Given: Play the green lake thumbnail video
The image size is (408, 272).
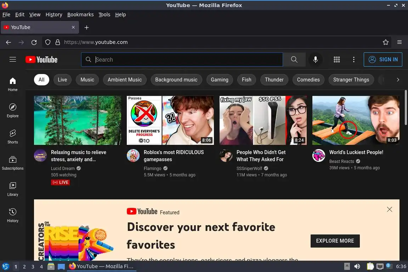Looking at the screenshot, I should pyautogui.click(x=78, y=120).
